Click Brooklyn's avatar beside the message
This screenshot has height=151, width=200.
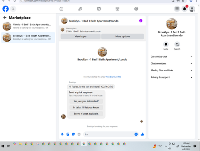point(63,117)
